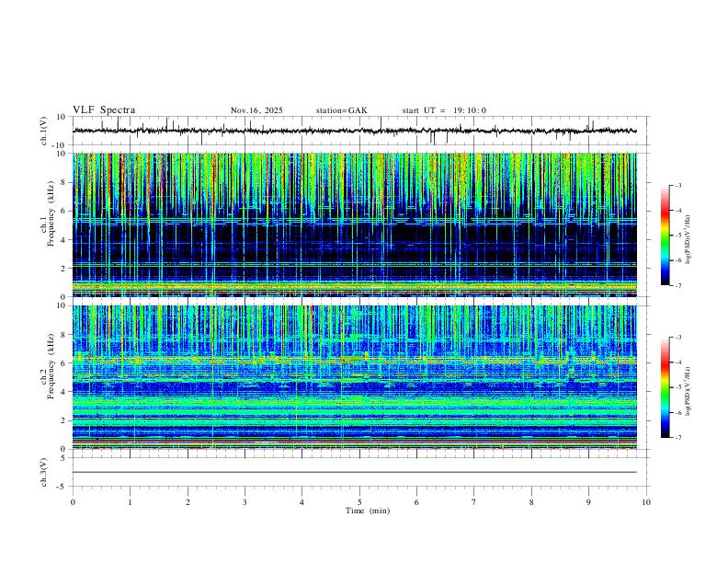Click the 'ch.1(V)' waveform axis label
The width and height of the screenshot is (728, 563).
(x=44, y=131)
